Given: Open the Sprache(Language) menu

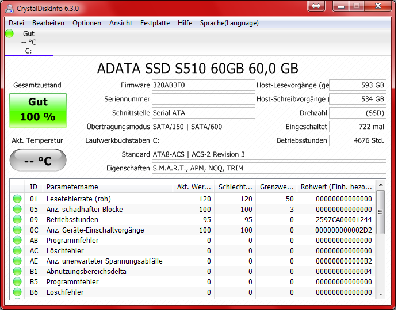Looking at the screenshot, I should (x=229, y=23).
